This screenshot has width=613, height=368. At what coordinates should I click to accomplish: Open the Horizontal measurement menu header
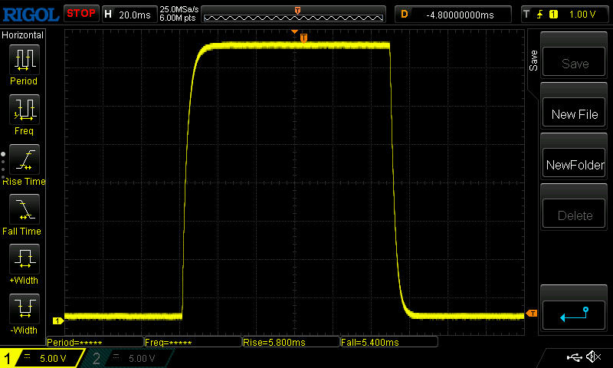(24, 35)
